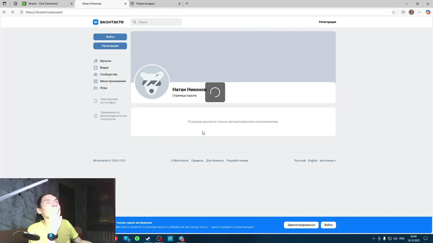Open Правила footer link
Viewport: 433px width, 243px height.
197,161
